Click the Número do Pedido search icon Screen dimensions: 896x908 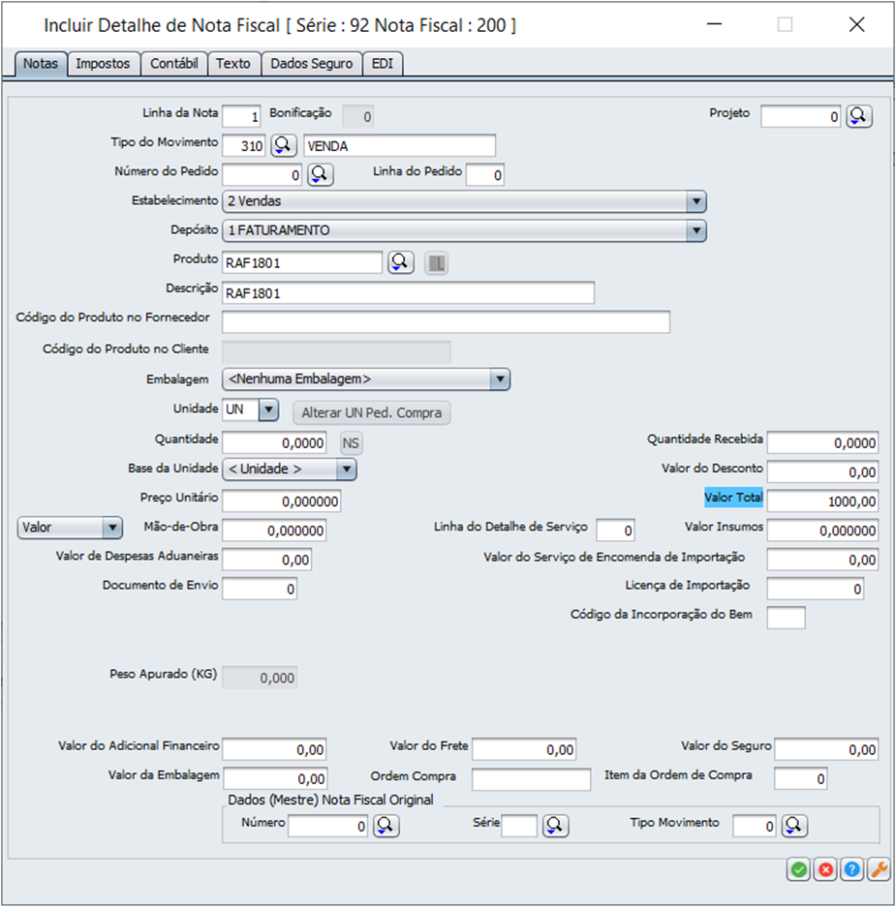[x=321, y=175]
